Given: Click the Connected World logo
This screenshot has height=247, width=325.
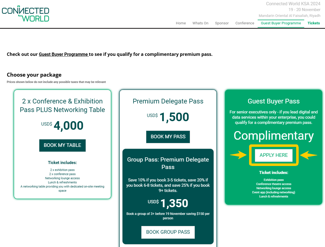Looking at the screenshot, I should pos(25,13).
